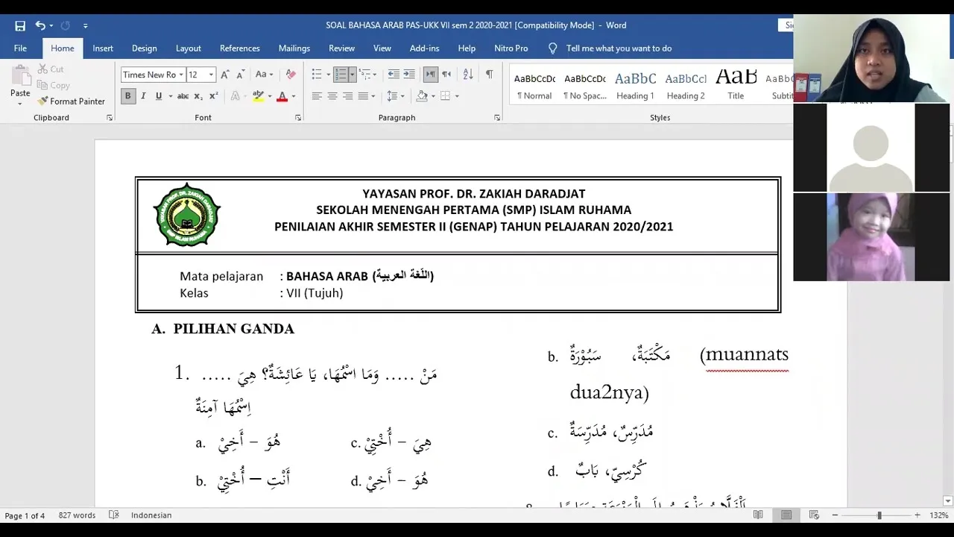This screenshot has height=537, width=954.
Task: Open the Nitro Pro tab
Action: [511, 48]
